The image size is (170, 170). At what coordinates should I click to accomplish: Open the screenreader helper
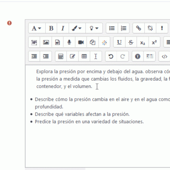150,56
